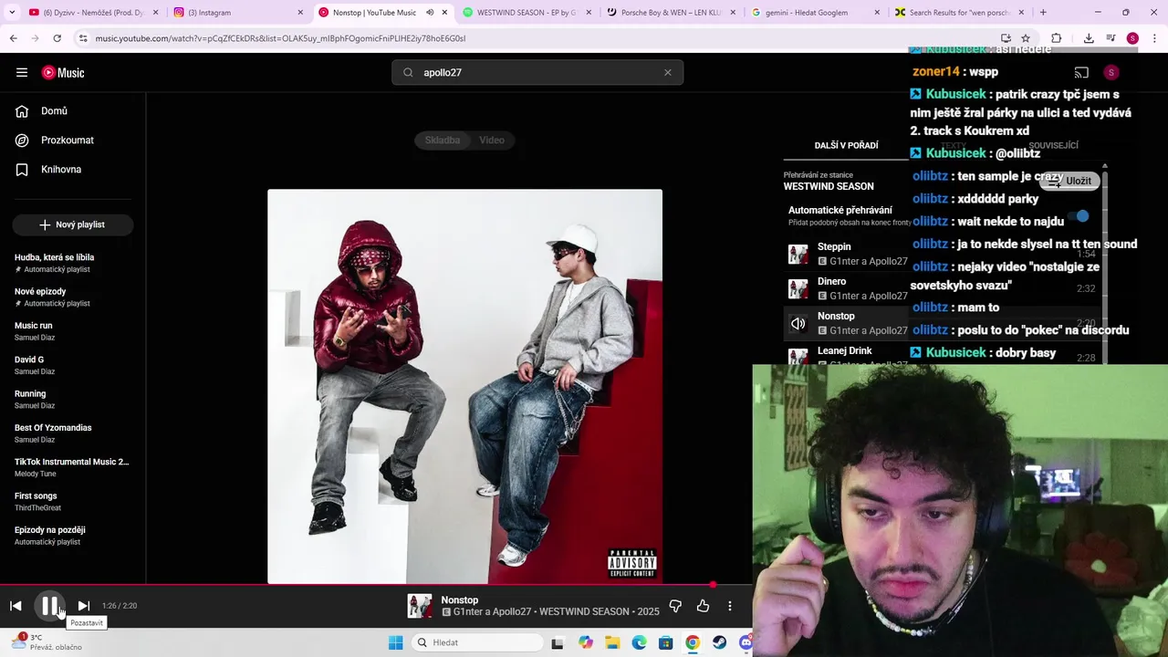Open a new browser tab
This screenshot has width=1168, height=657.
[1043, 13]
